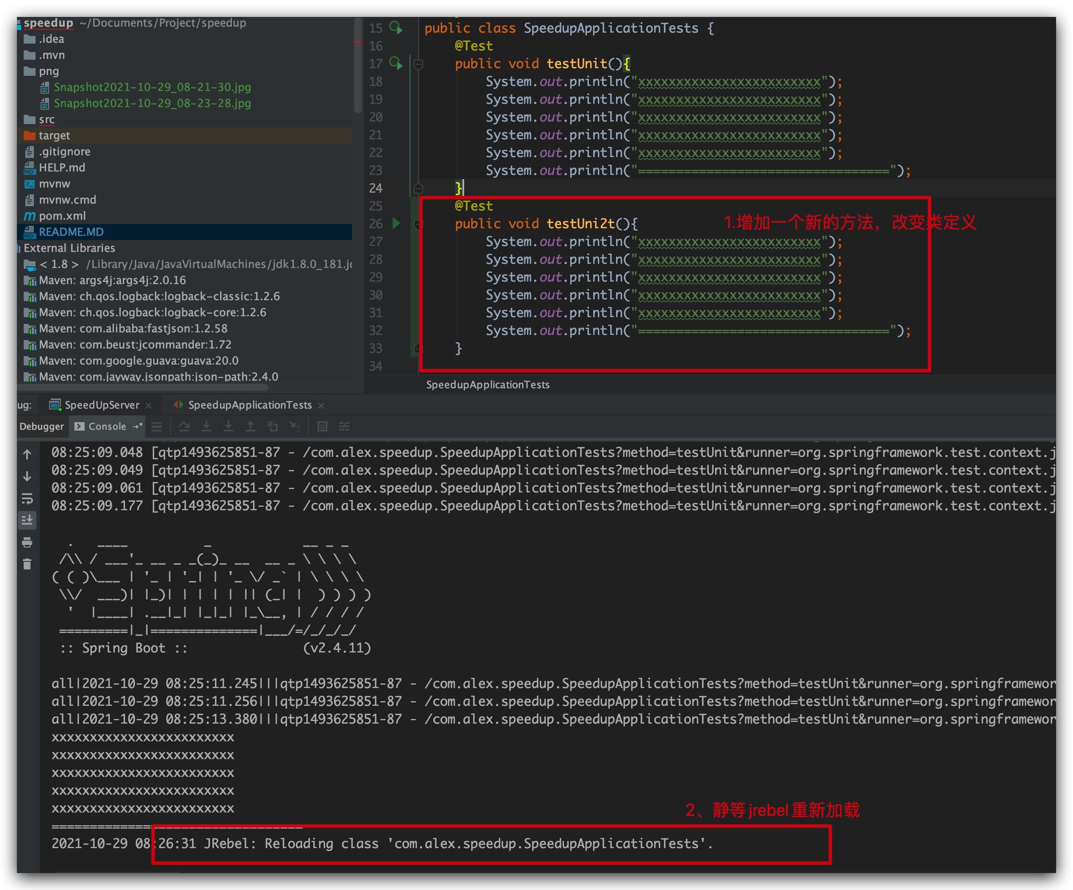This screenshot has height=890, width=1073.
Task: Switch to the Debugger tab
Action: (41, 426)
